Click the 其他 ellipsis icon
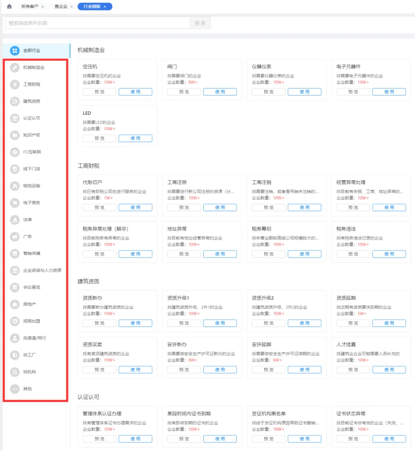 point(15,389)
